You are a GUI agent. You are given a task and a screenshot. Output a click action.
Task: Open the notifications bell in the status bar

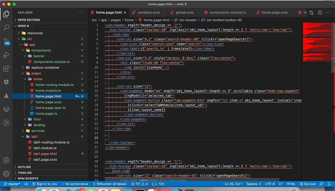point(330,184)
